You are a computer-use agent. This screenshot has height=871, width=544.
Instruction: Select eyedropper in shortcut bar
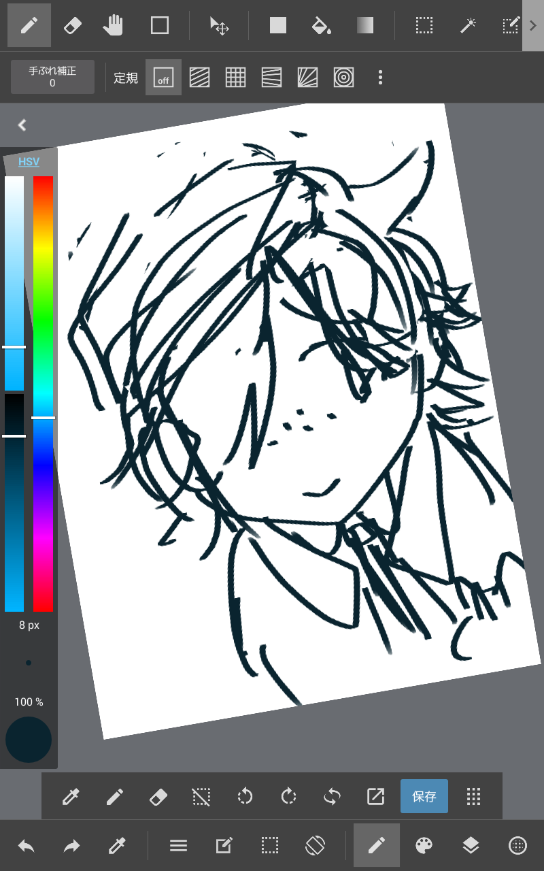click(71, 796)
